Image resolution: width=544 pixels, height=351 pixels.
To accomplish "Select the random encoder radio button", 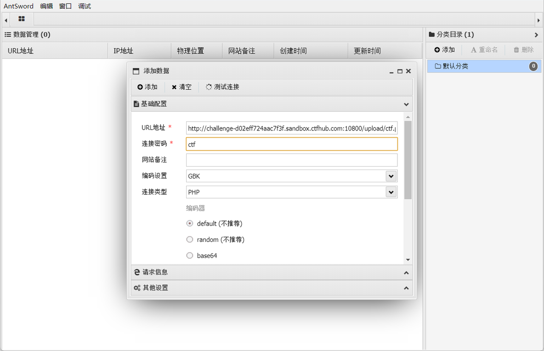I will pyautogui.click(x=190, y=240).
